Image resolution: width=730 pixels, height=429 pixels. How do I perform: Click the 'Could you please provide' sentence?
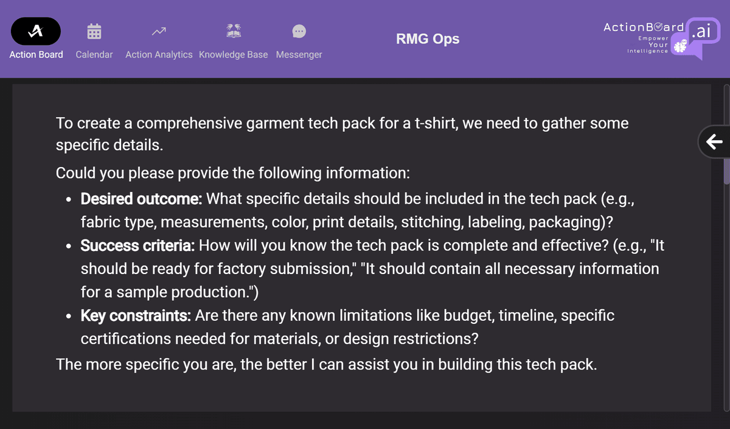tap(233, 173)
